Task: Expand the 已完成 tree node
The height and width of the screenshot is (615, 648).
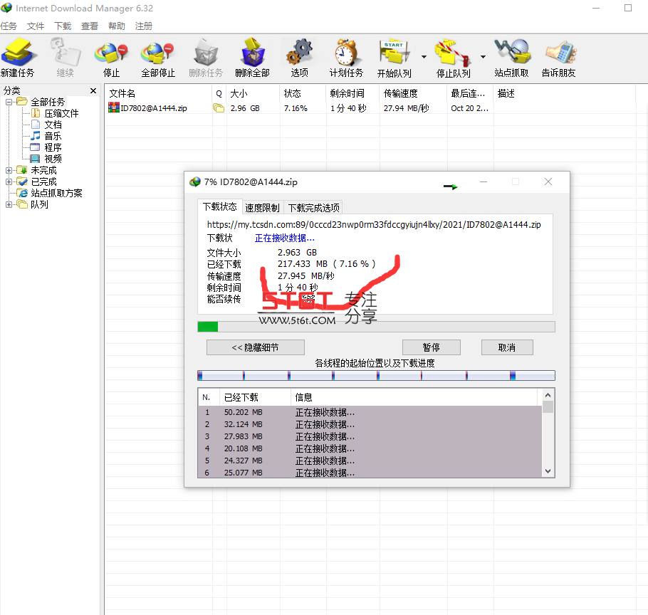Action: (x=9, y=182)
